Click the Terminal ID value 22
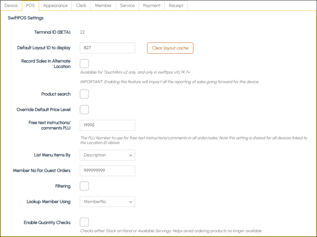The height and width of the screenshot is (237, 317). [82, 32]
